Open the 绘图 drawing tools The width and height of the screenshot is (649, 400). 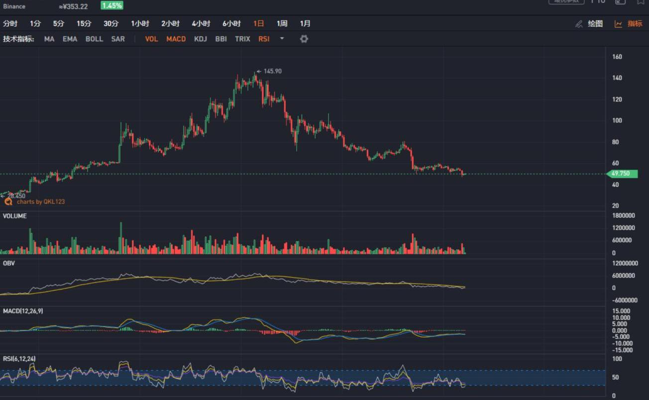(595, 24)
